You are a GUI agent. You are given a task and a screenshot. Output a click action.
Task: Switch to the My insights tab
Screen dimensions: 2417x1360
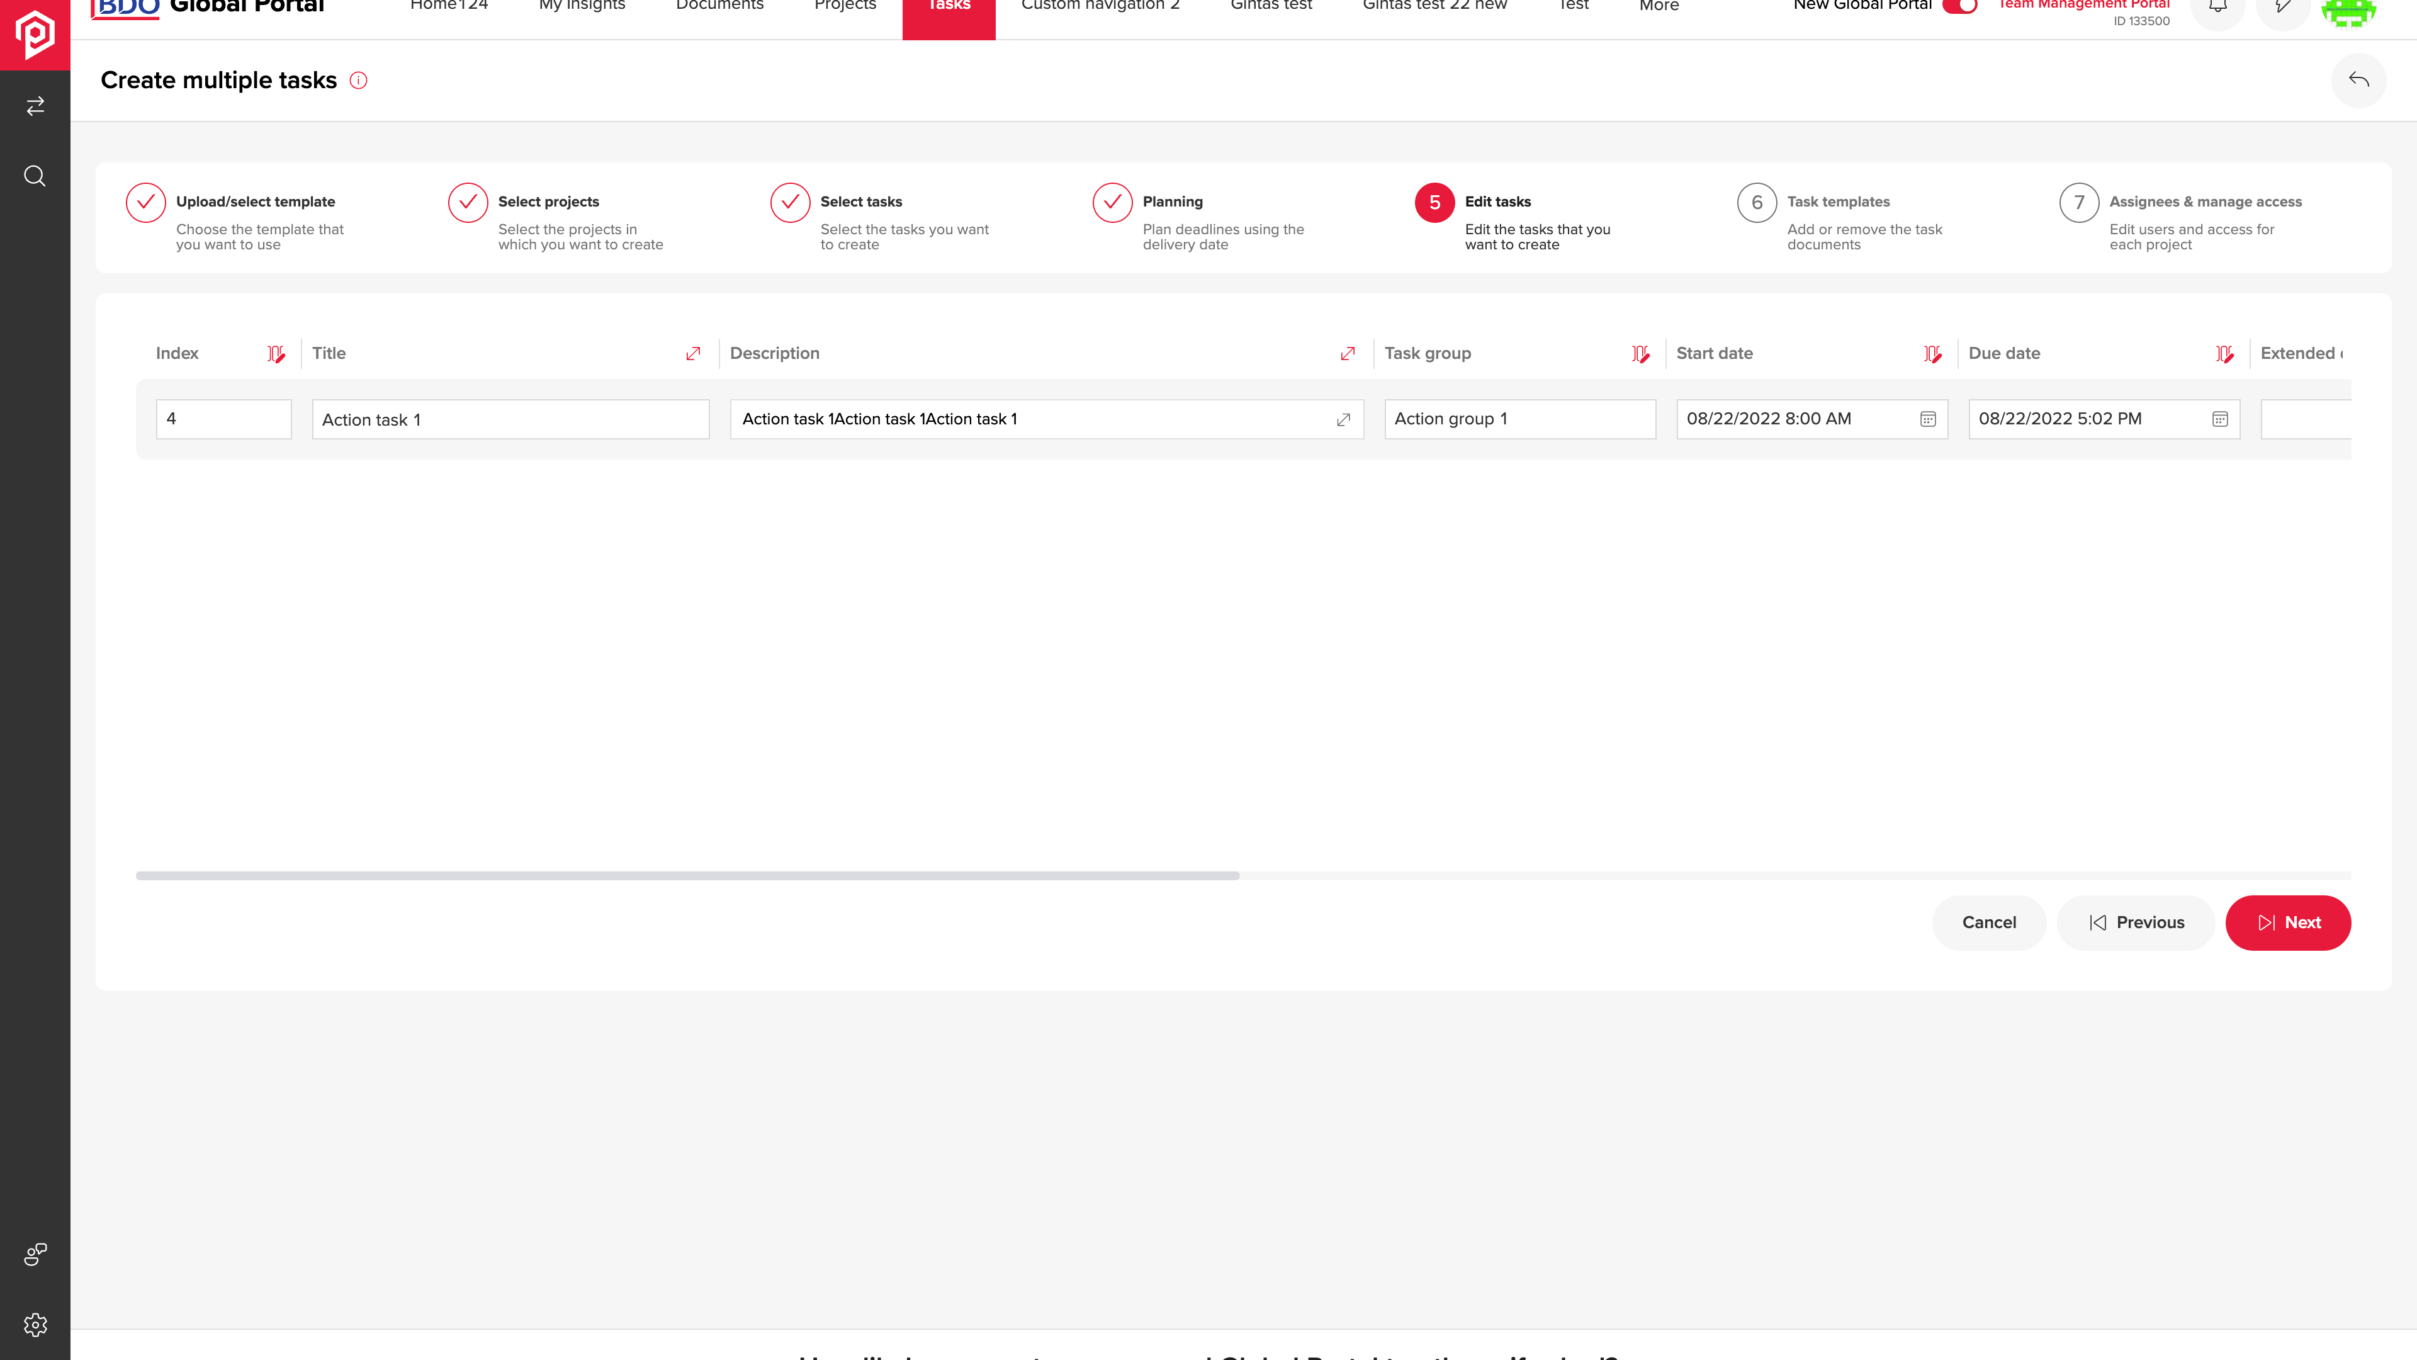(x=582, y=6)
